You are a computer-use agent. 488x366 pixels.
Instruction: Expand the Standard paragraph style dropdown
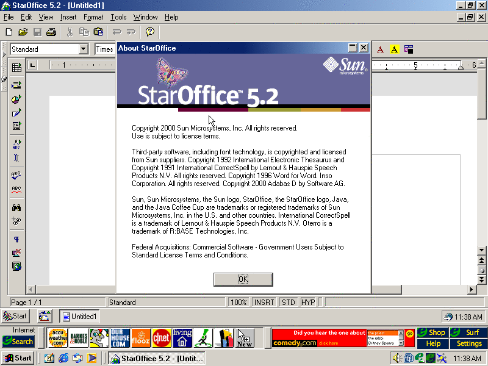coord(84,49)
